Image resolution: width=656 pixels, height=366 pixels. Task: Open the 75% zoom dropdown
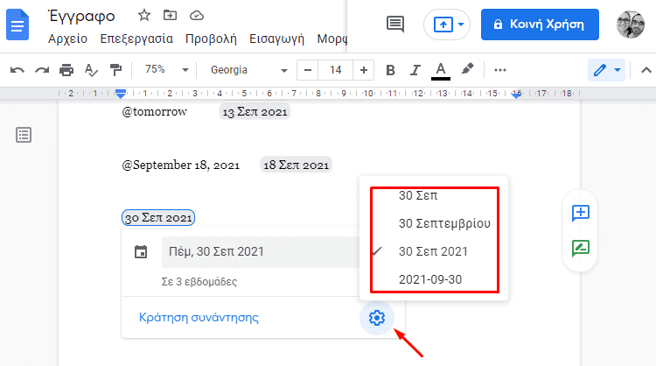coord(166,70)
